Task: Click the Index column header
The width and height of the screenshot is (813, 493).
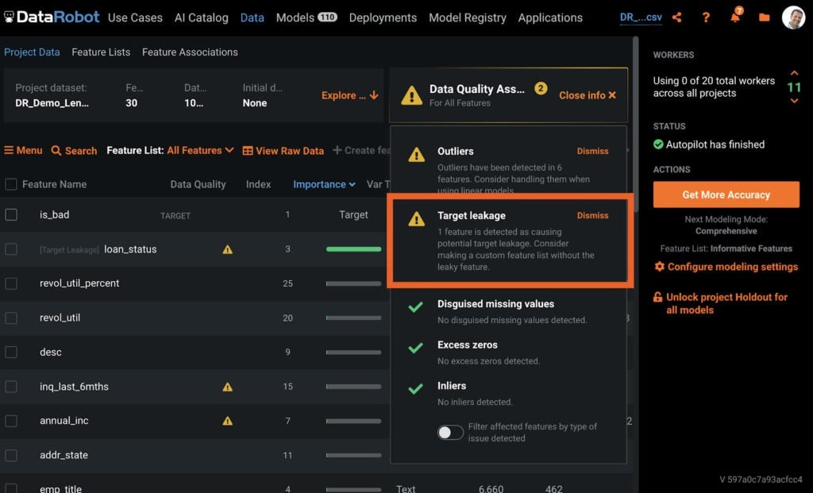Action: [258, 184]
